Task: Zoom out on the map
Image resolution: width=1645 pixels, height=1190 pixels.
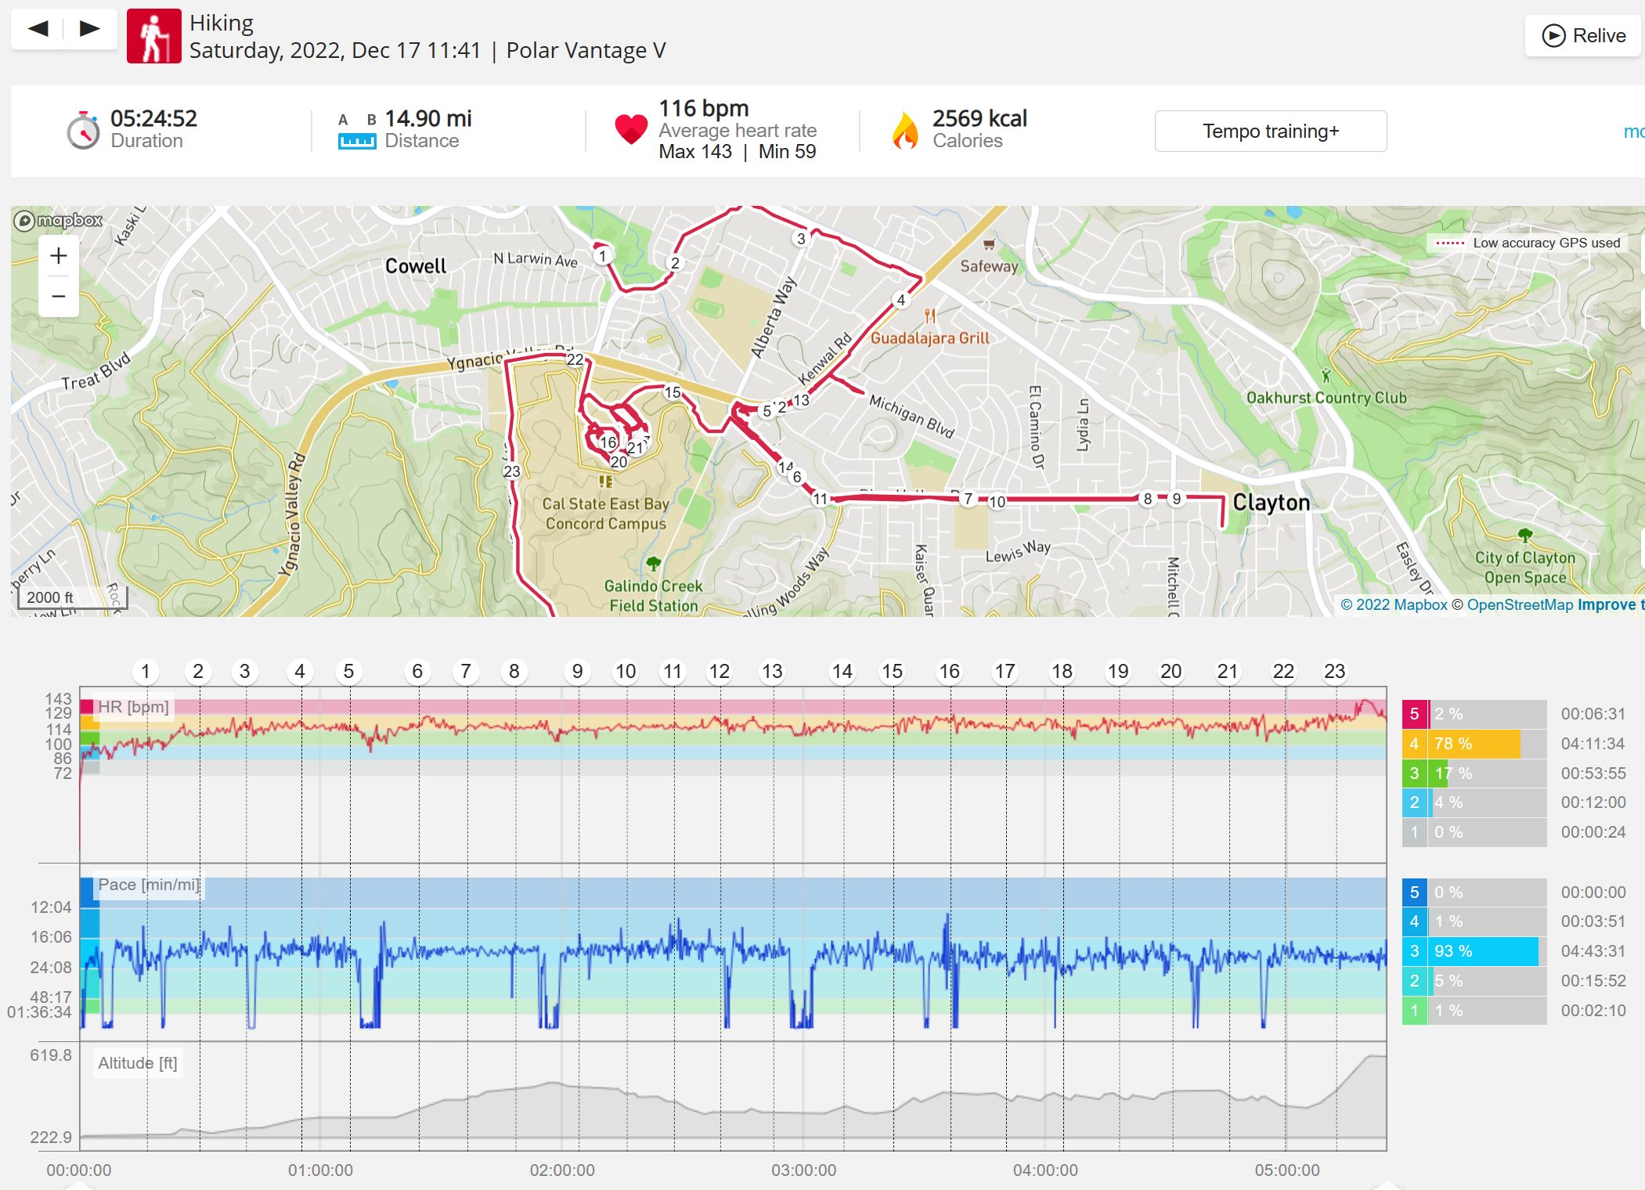Action: [x=59, y=297]
